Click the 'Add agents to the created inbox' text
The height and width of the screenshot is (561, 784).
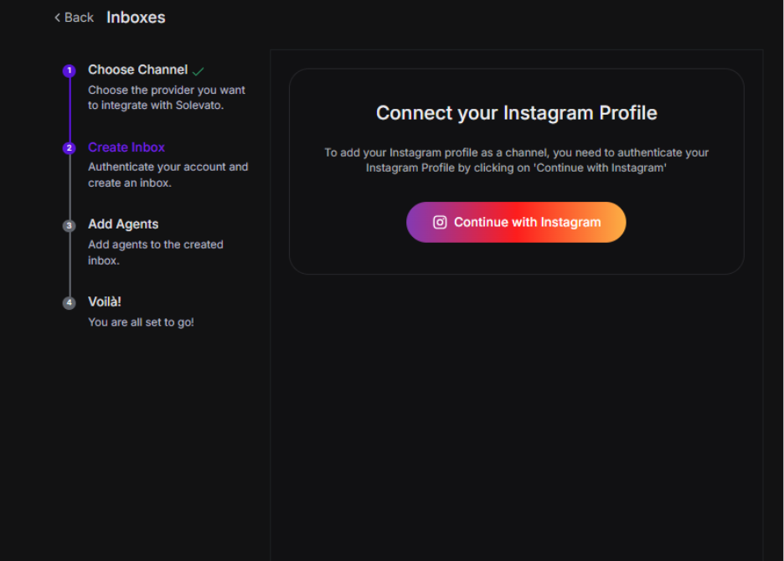pyautogui.click(x=156, y=253)
